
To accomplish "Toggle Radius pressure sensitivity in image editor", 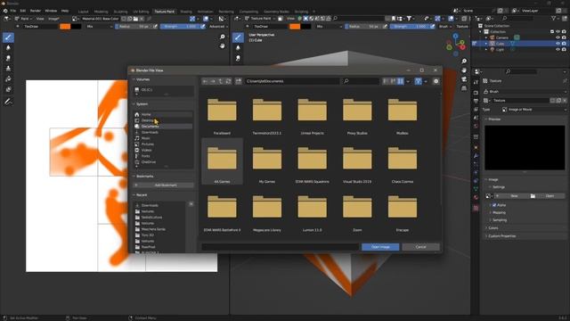I will pyautogui.click(x=155, y=27).
